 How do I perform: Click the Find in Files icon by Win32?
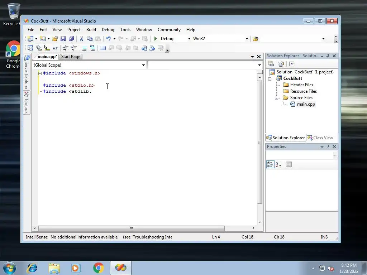(x=255, y=39)
